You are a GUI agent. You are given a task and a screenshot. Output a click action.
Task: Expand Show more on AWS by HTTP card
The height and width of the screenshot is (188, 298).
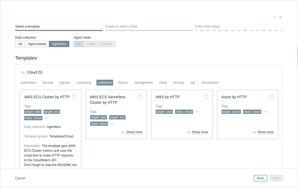(x=198, y=132)
